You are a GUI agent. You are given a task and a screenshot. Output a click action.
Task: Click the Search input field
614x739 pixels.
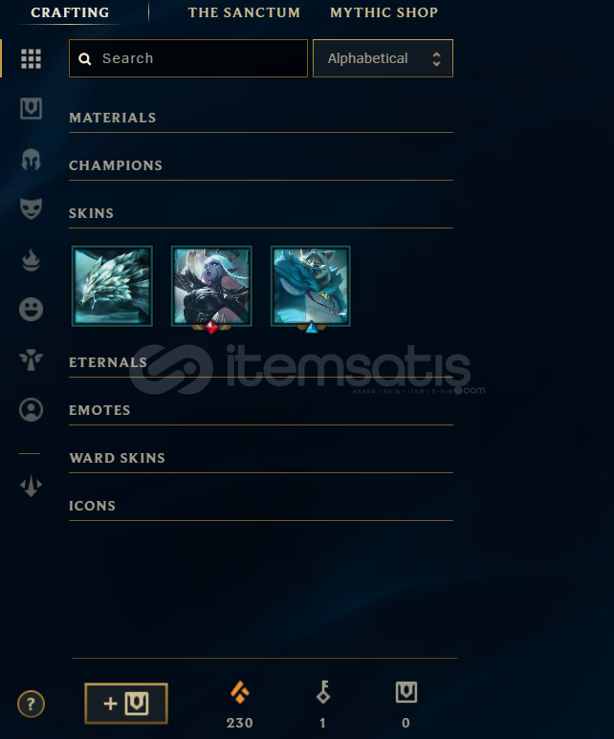click(x=188, y=58)
